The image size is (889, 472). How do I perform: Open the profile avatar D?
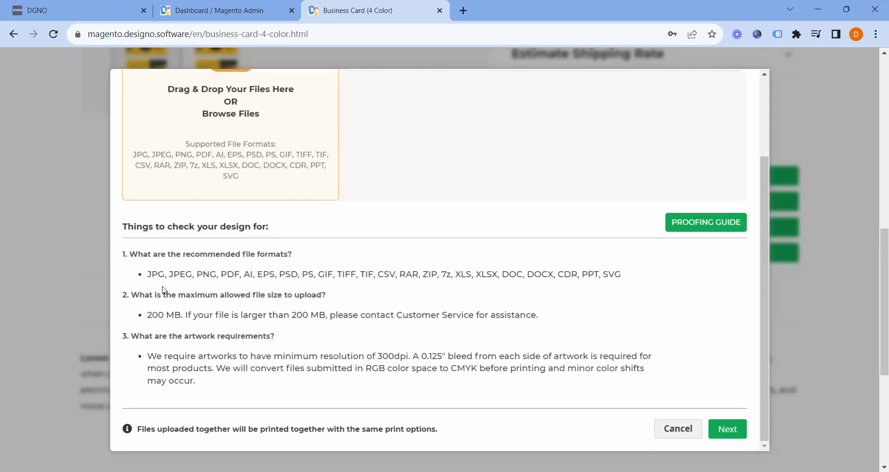pyautogui.click(x=856, y=34)
